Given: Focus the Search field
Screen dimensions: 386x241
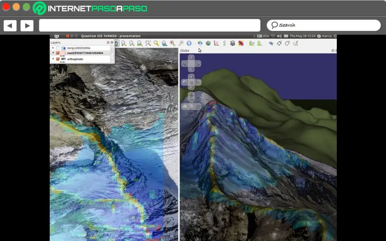Looking at the screenshot, I should 324,26.
